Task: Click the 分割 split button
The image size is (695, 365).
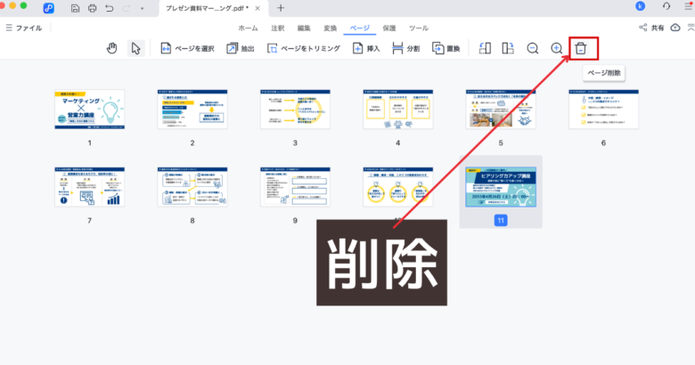Action: (405, 48)
